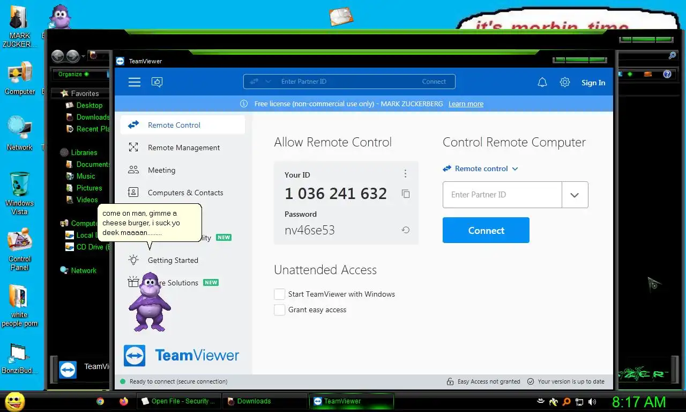Select the Windows Vista recycle bin icon
The width and height of the screenshot is (686, 412).
(20, 193)
